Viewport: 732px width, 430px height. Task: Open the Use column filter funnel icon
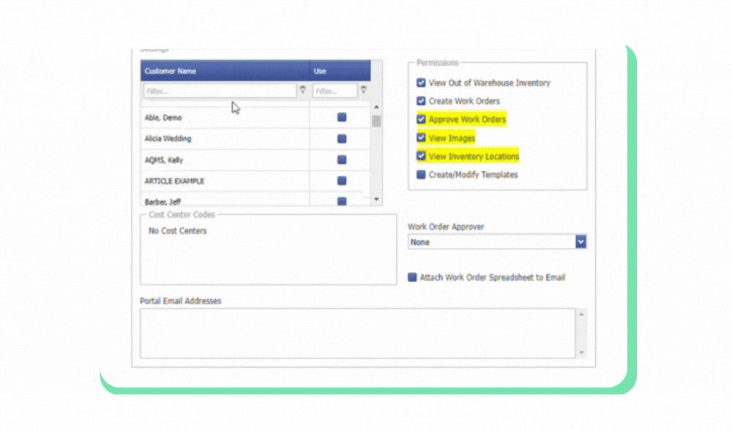tap(364, 90)
